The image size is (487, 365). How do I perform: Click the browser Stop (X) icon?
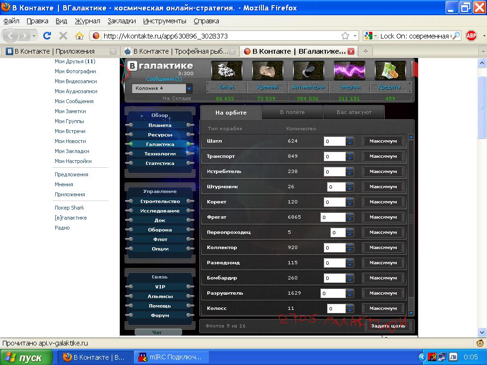(63, 36)
